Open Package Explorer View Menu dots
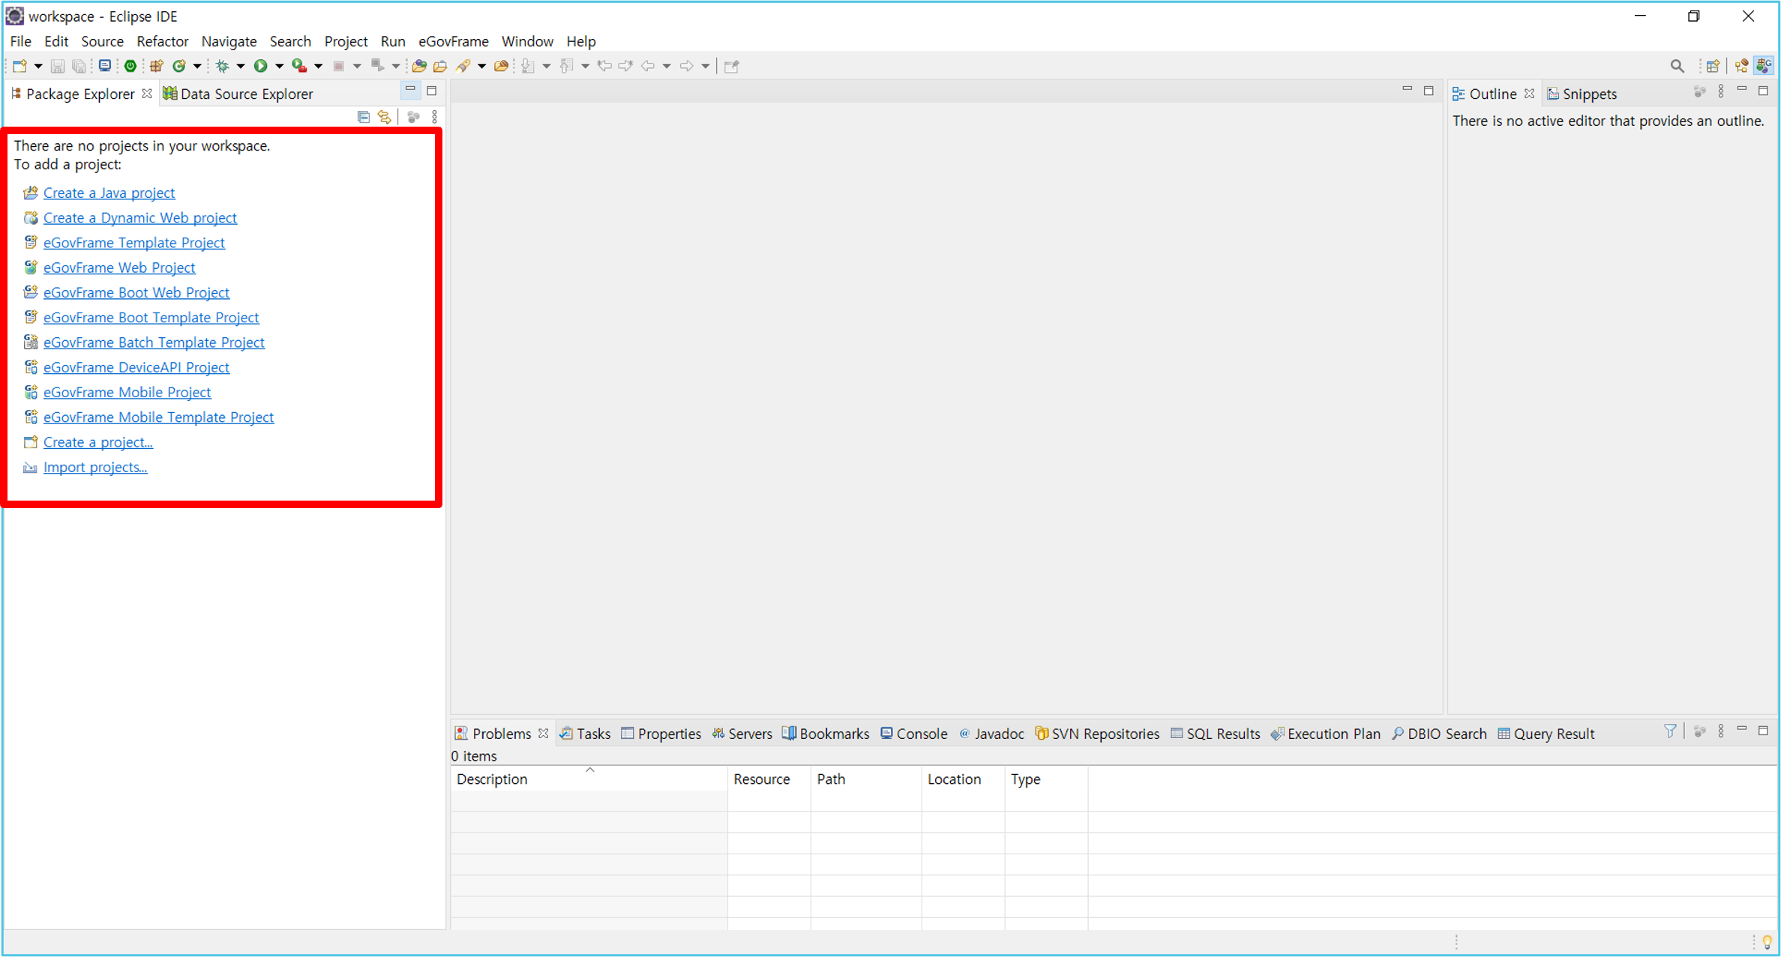This screenshot has height=957, width=1781. pos(435,117)
